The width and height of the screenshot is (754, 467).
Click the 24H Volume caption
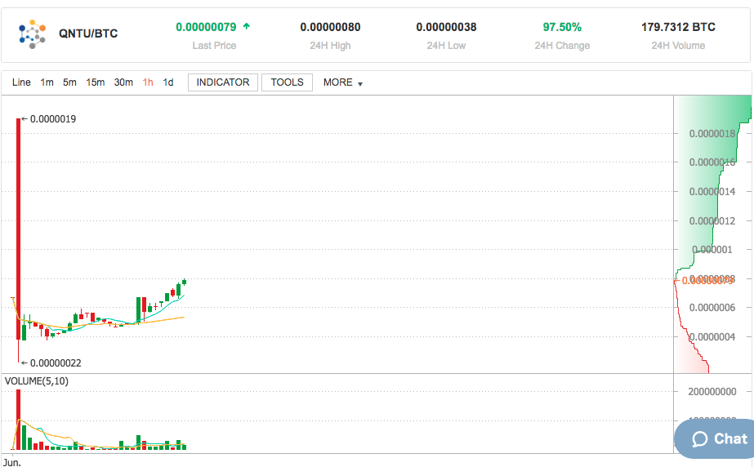(678, 46)
